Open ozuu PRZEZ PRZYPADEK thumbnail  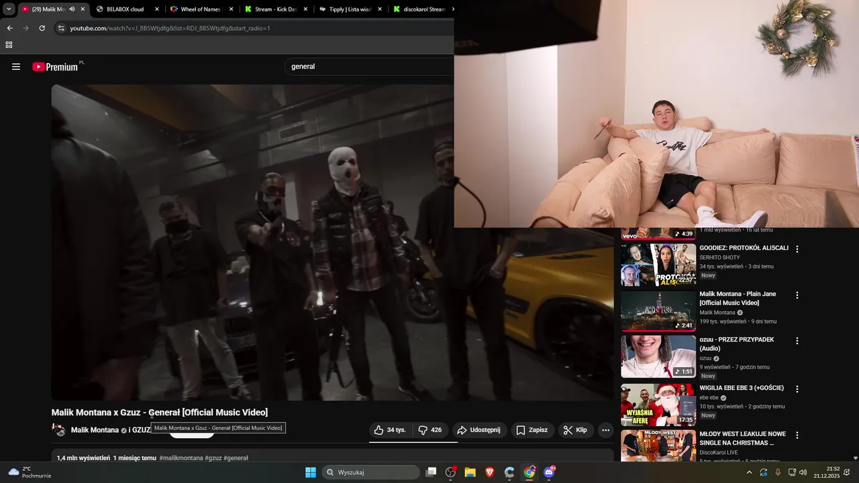tap(658, 357)
